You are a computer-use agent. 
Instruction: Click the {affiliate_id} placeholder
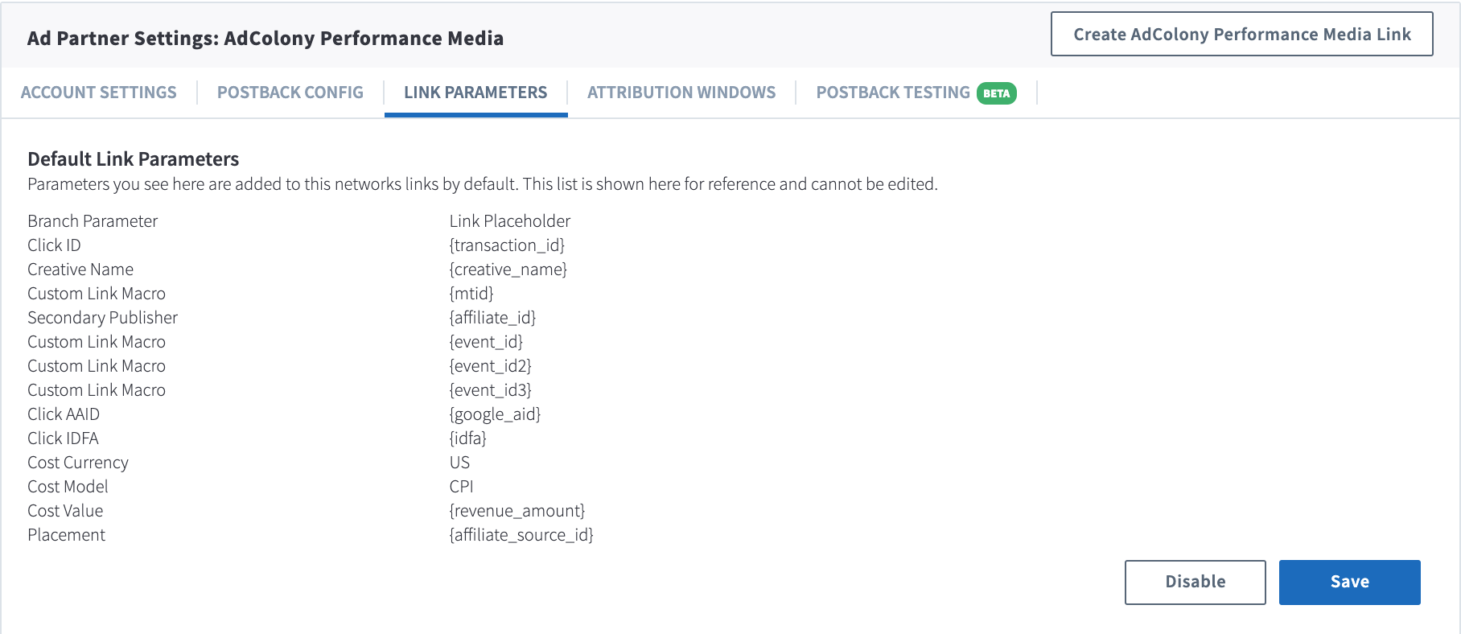[x=492, y=318]
